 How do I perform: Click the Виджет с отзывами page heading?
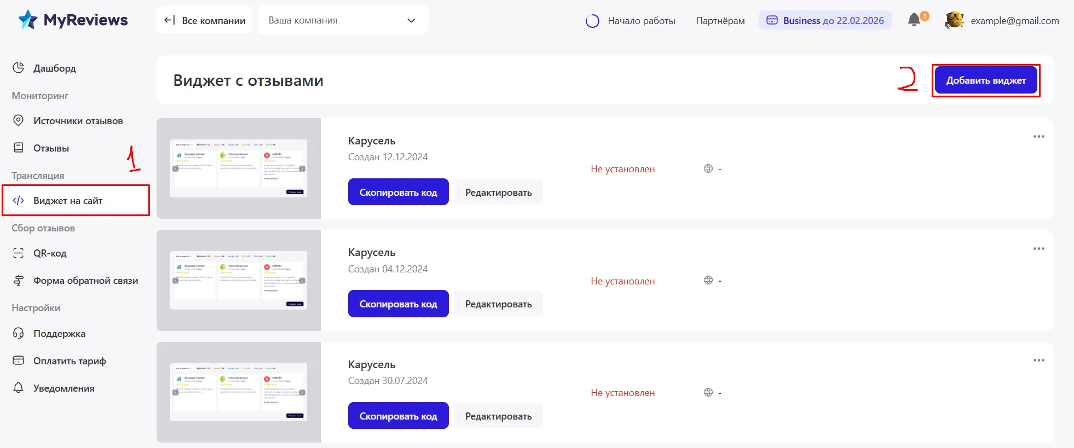(249, 80)
